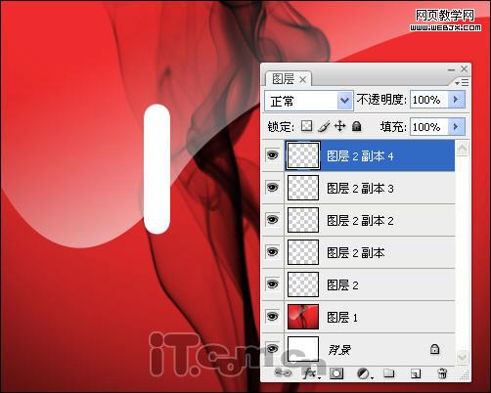Toggle visibility of 背景 layer
Screen dimensions: 491x393
tap(273, 348)
